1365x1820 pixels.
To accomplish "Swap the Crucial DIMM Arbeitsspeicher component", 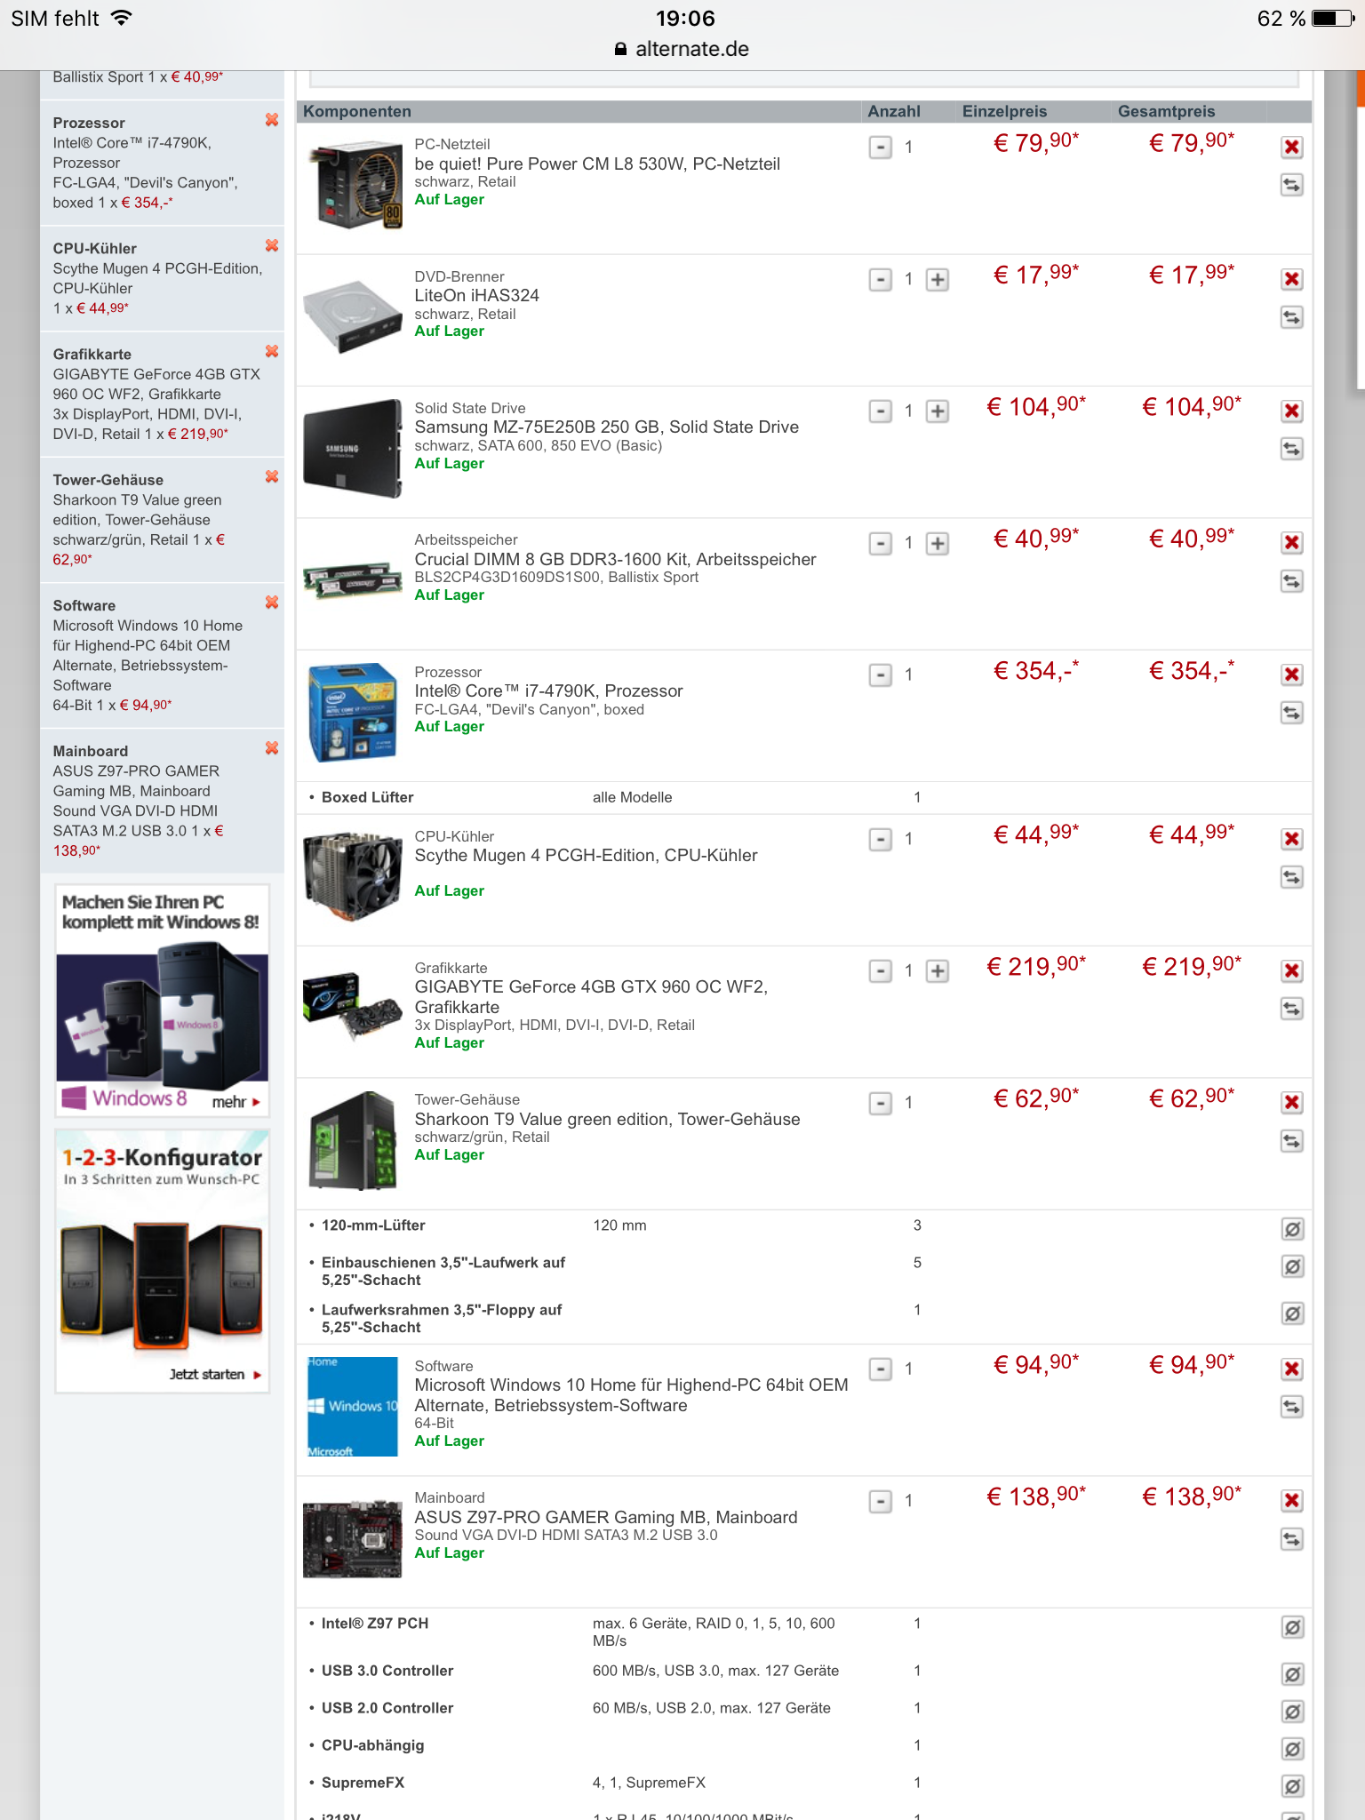I will (x=1292, y=581).
